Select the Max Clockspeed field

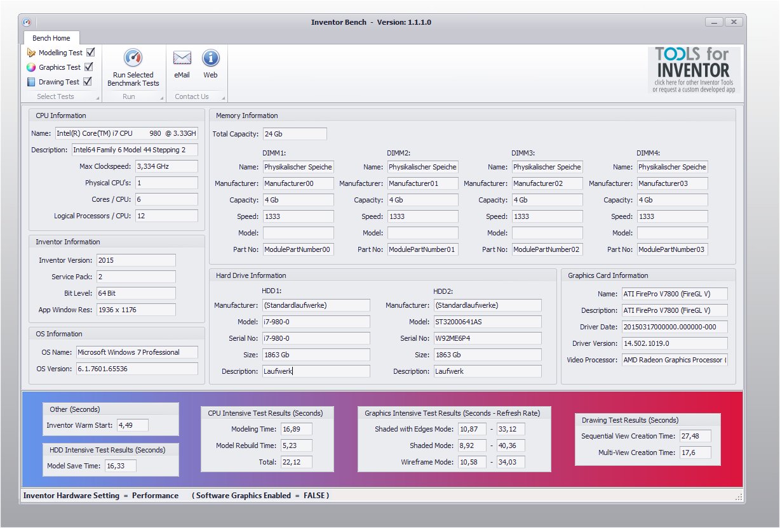coord(166,166)
